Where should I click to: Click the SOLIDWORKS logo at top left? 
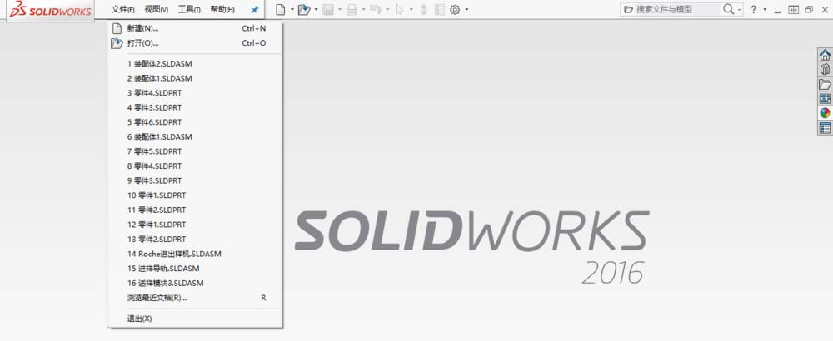51,10
